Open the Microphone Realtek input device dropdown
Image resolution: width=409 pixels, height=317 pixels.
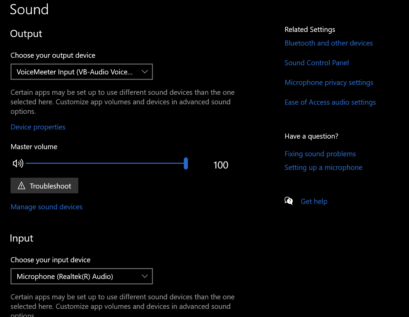pyautogui.click(x=82, y=276)
